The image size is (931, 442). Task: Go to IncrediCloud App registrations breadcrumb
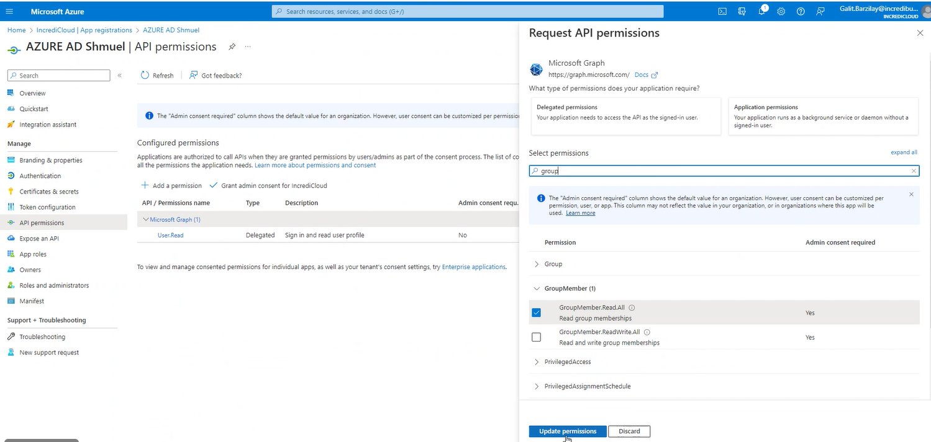[x=84, y=30]
